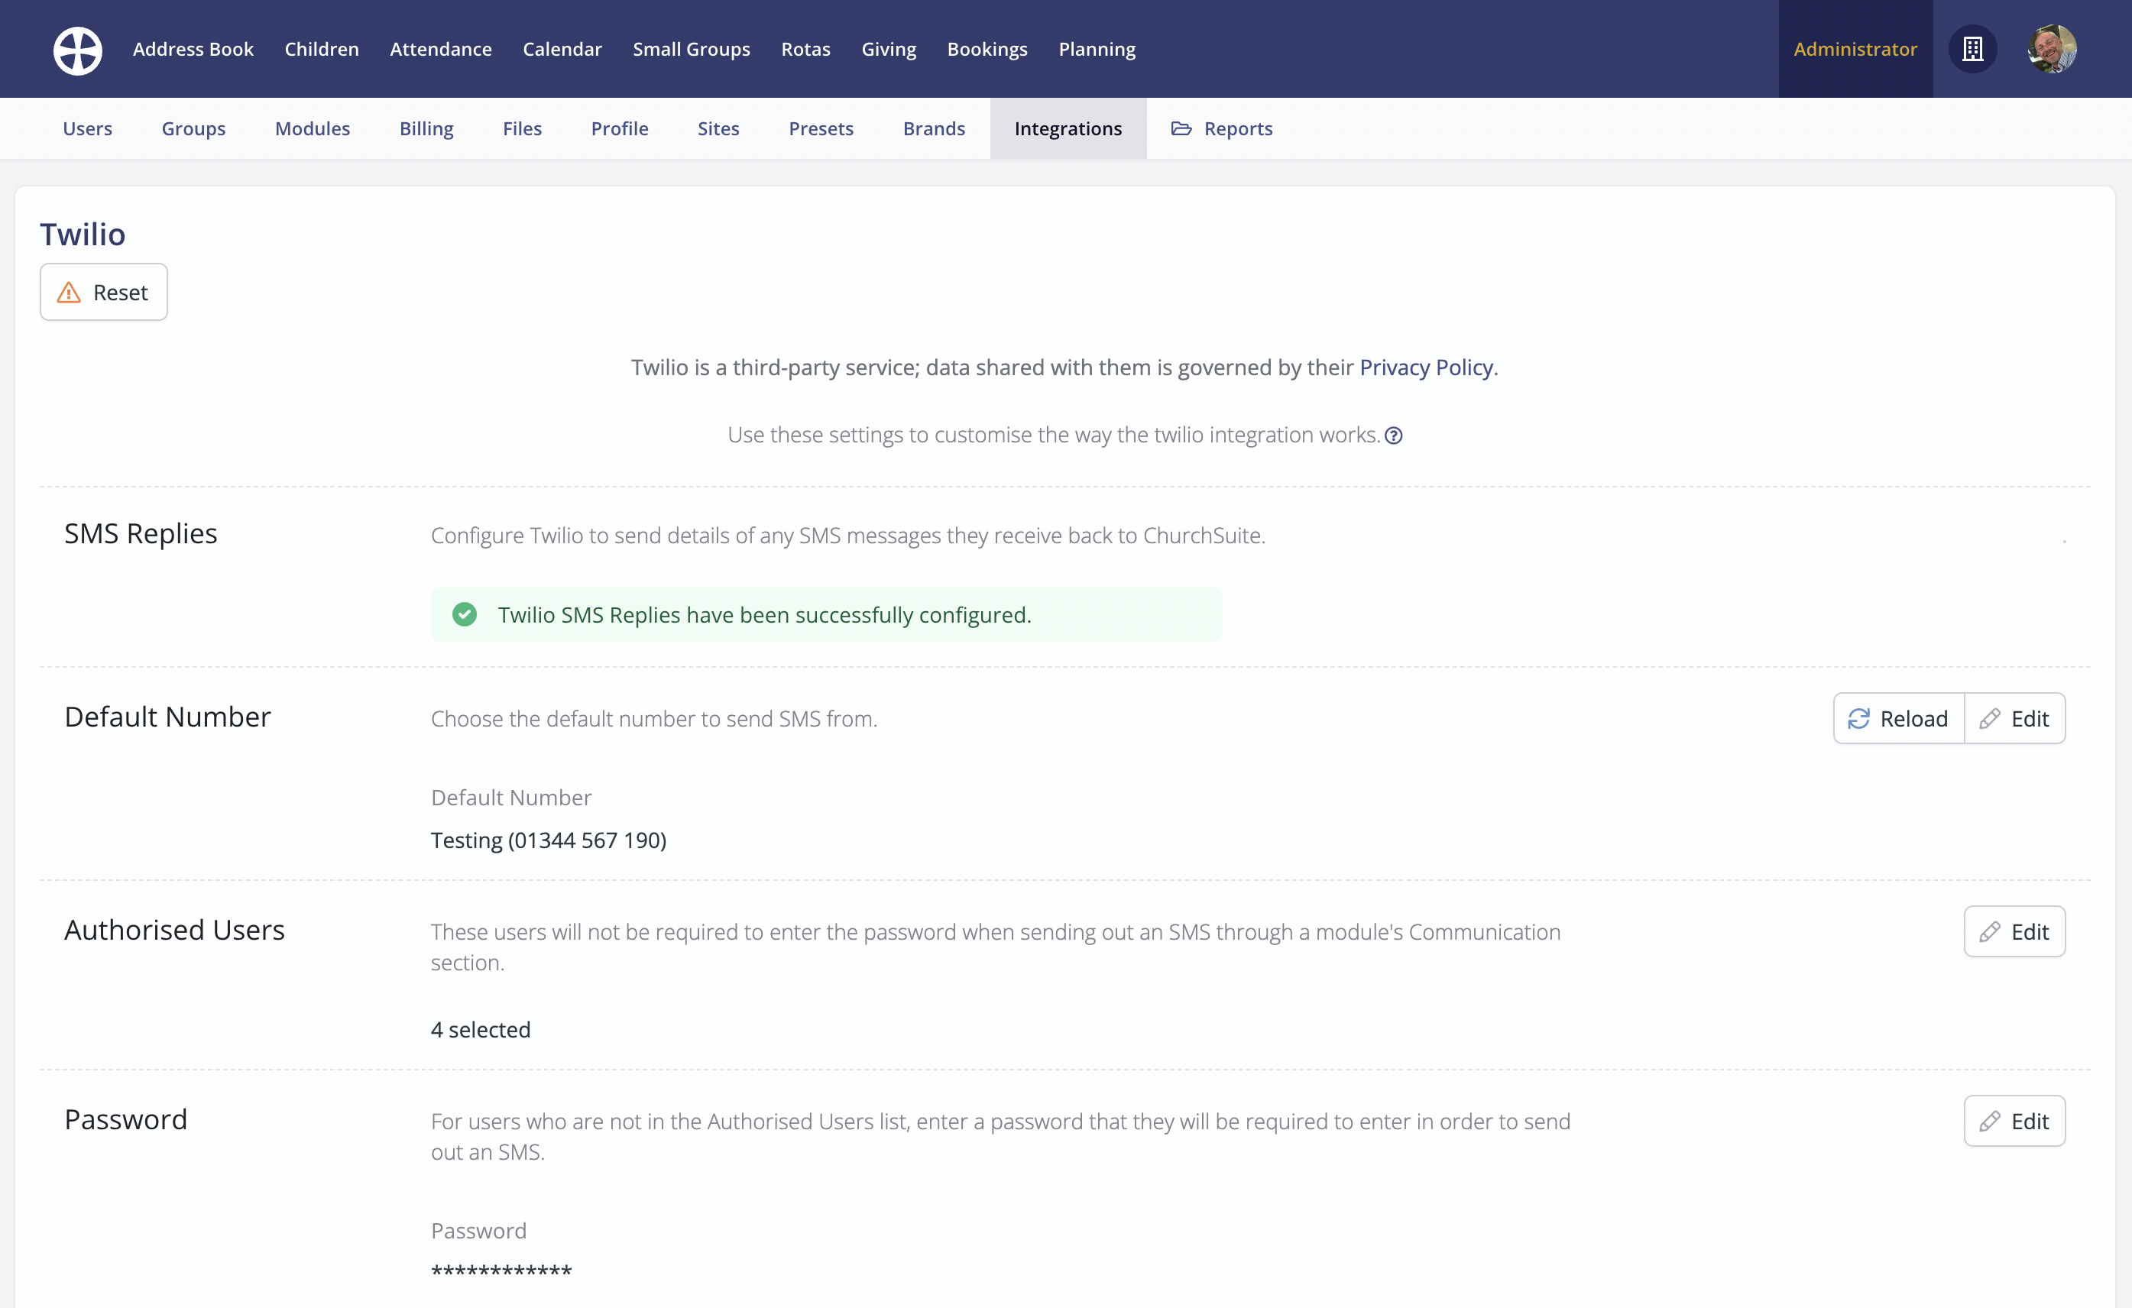Open the building sites icon
This screenshot has height=1308, width=2132.
(x=1972, y=50)
